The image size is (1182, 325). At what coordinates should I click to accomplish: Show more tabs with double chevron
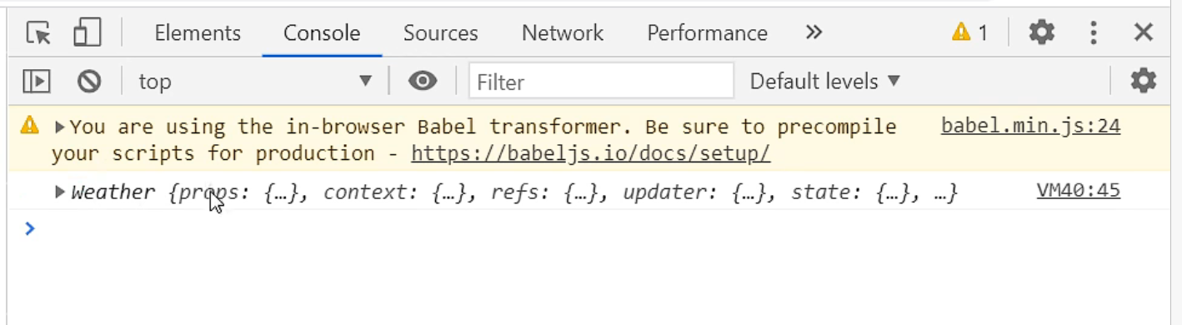[x=814, y=32]
